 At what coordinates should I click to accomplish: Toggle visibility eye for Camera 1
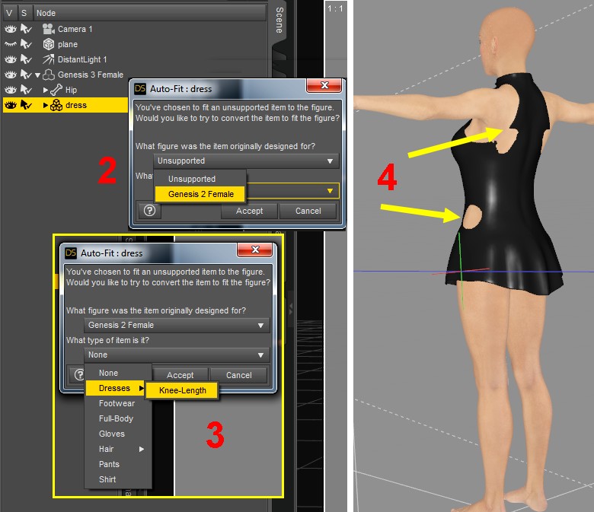10,29
